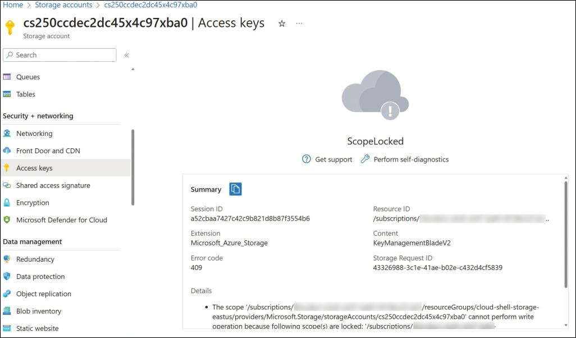Navigate to Home breadcrumb link

click(13, 5)
